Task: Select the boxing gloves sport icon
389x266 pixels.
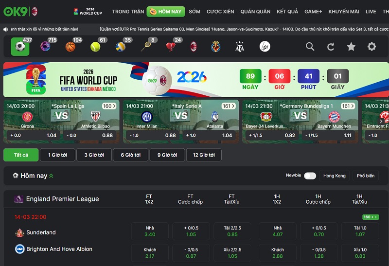Action: [171, 47]
